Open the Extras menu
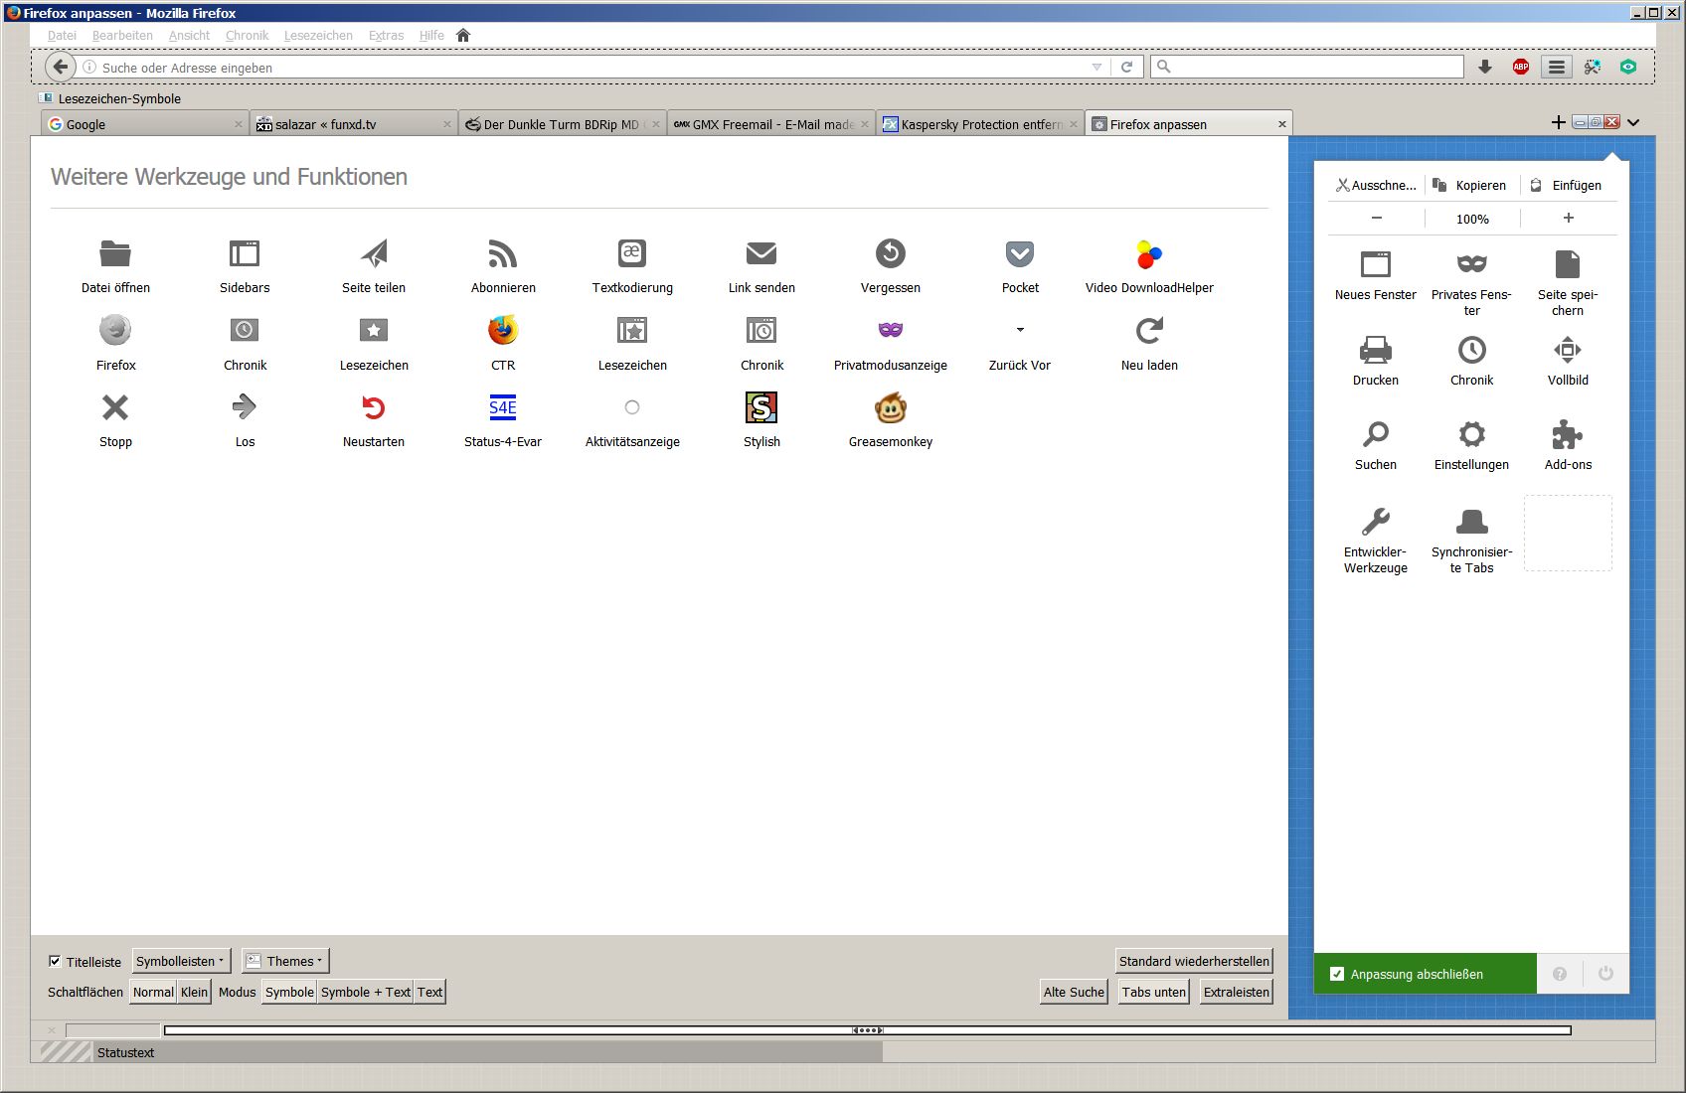This screenshot has height=1093, width=1686. click(386, 35)
